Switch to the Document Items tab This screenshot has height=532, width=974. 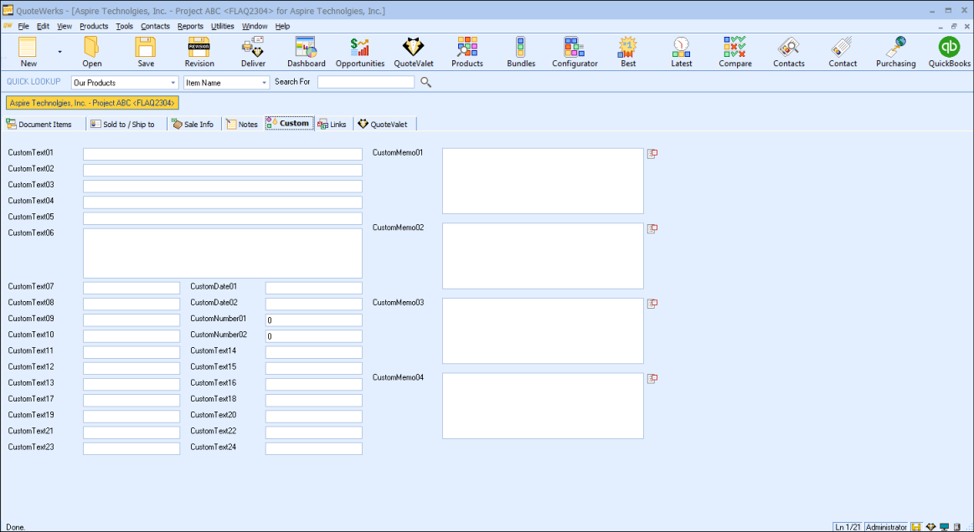pyautogui.click(x=39, y=124)
